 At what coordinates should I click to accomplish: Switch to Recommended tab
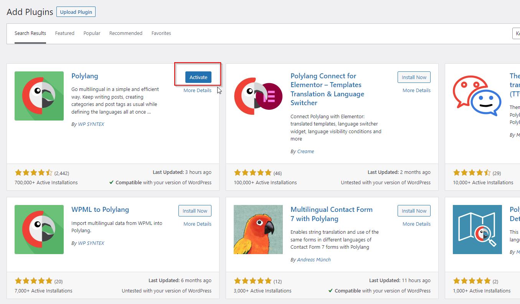(x=126, y=33)
